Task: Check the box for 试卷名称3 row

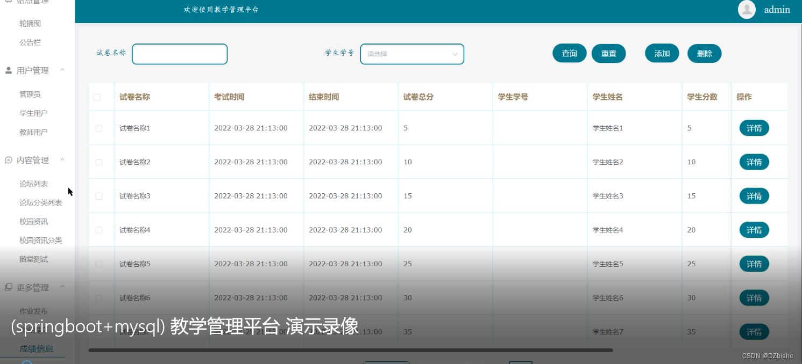Action: [99, 196]
